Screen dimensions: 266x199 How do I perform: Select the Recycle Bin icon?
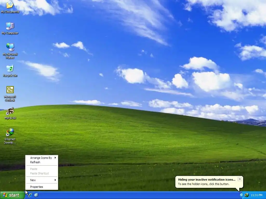click(x=10, y=71)
